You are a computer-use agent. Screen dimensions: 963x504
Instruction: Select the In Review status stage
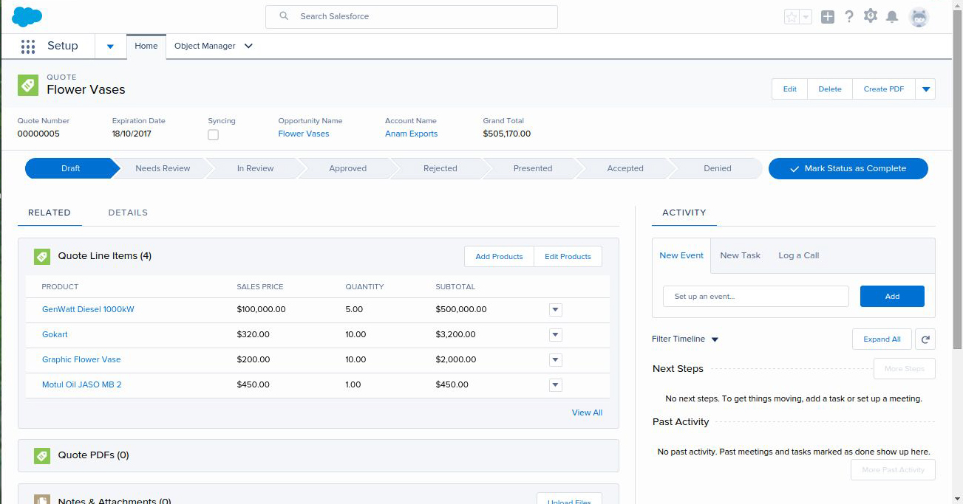tap(255, 168)
